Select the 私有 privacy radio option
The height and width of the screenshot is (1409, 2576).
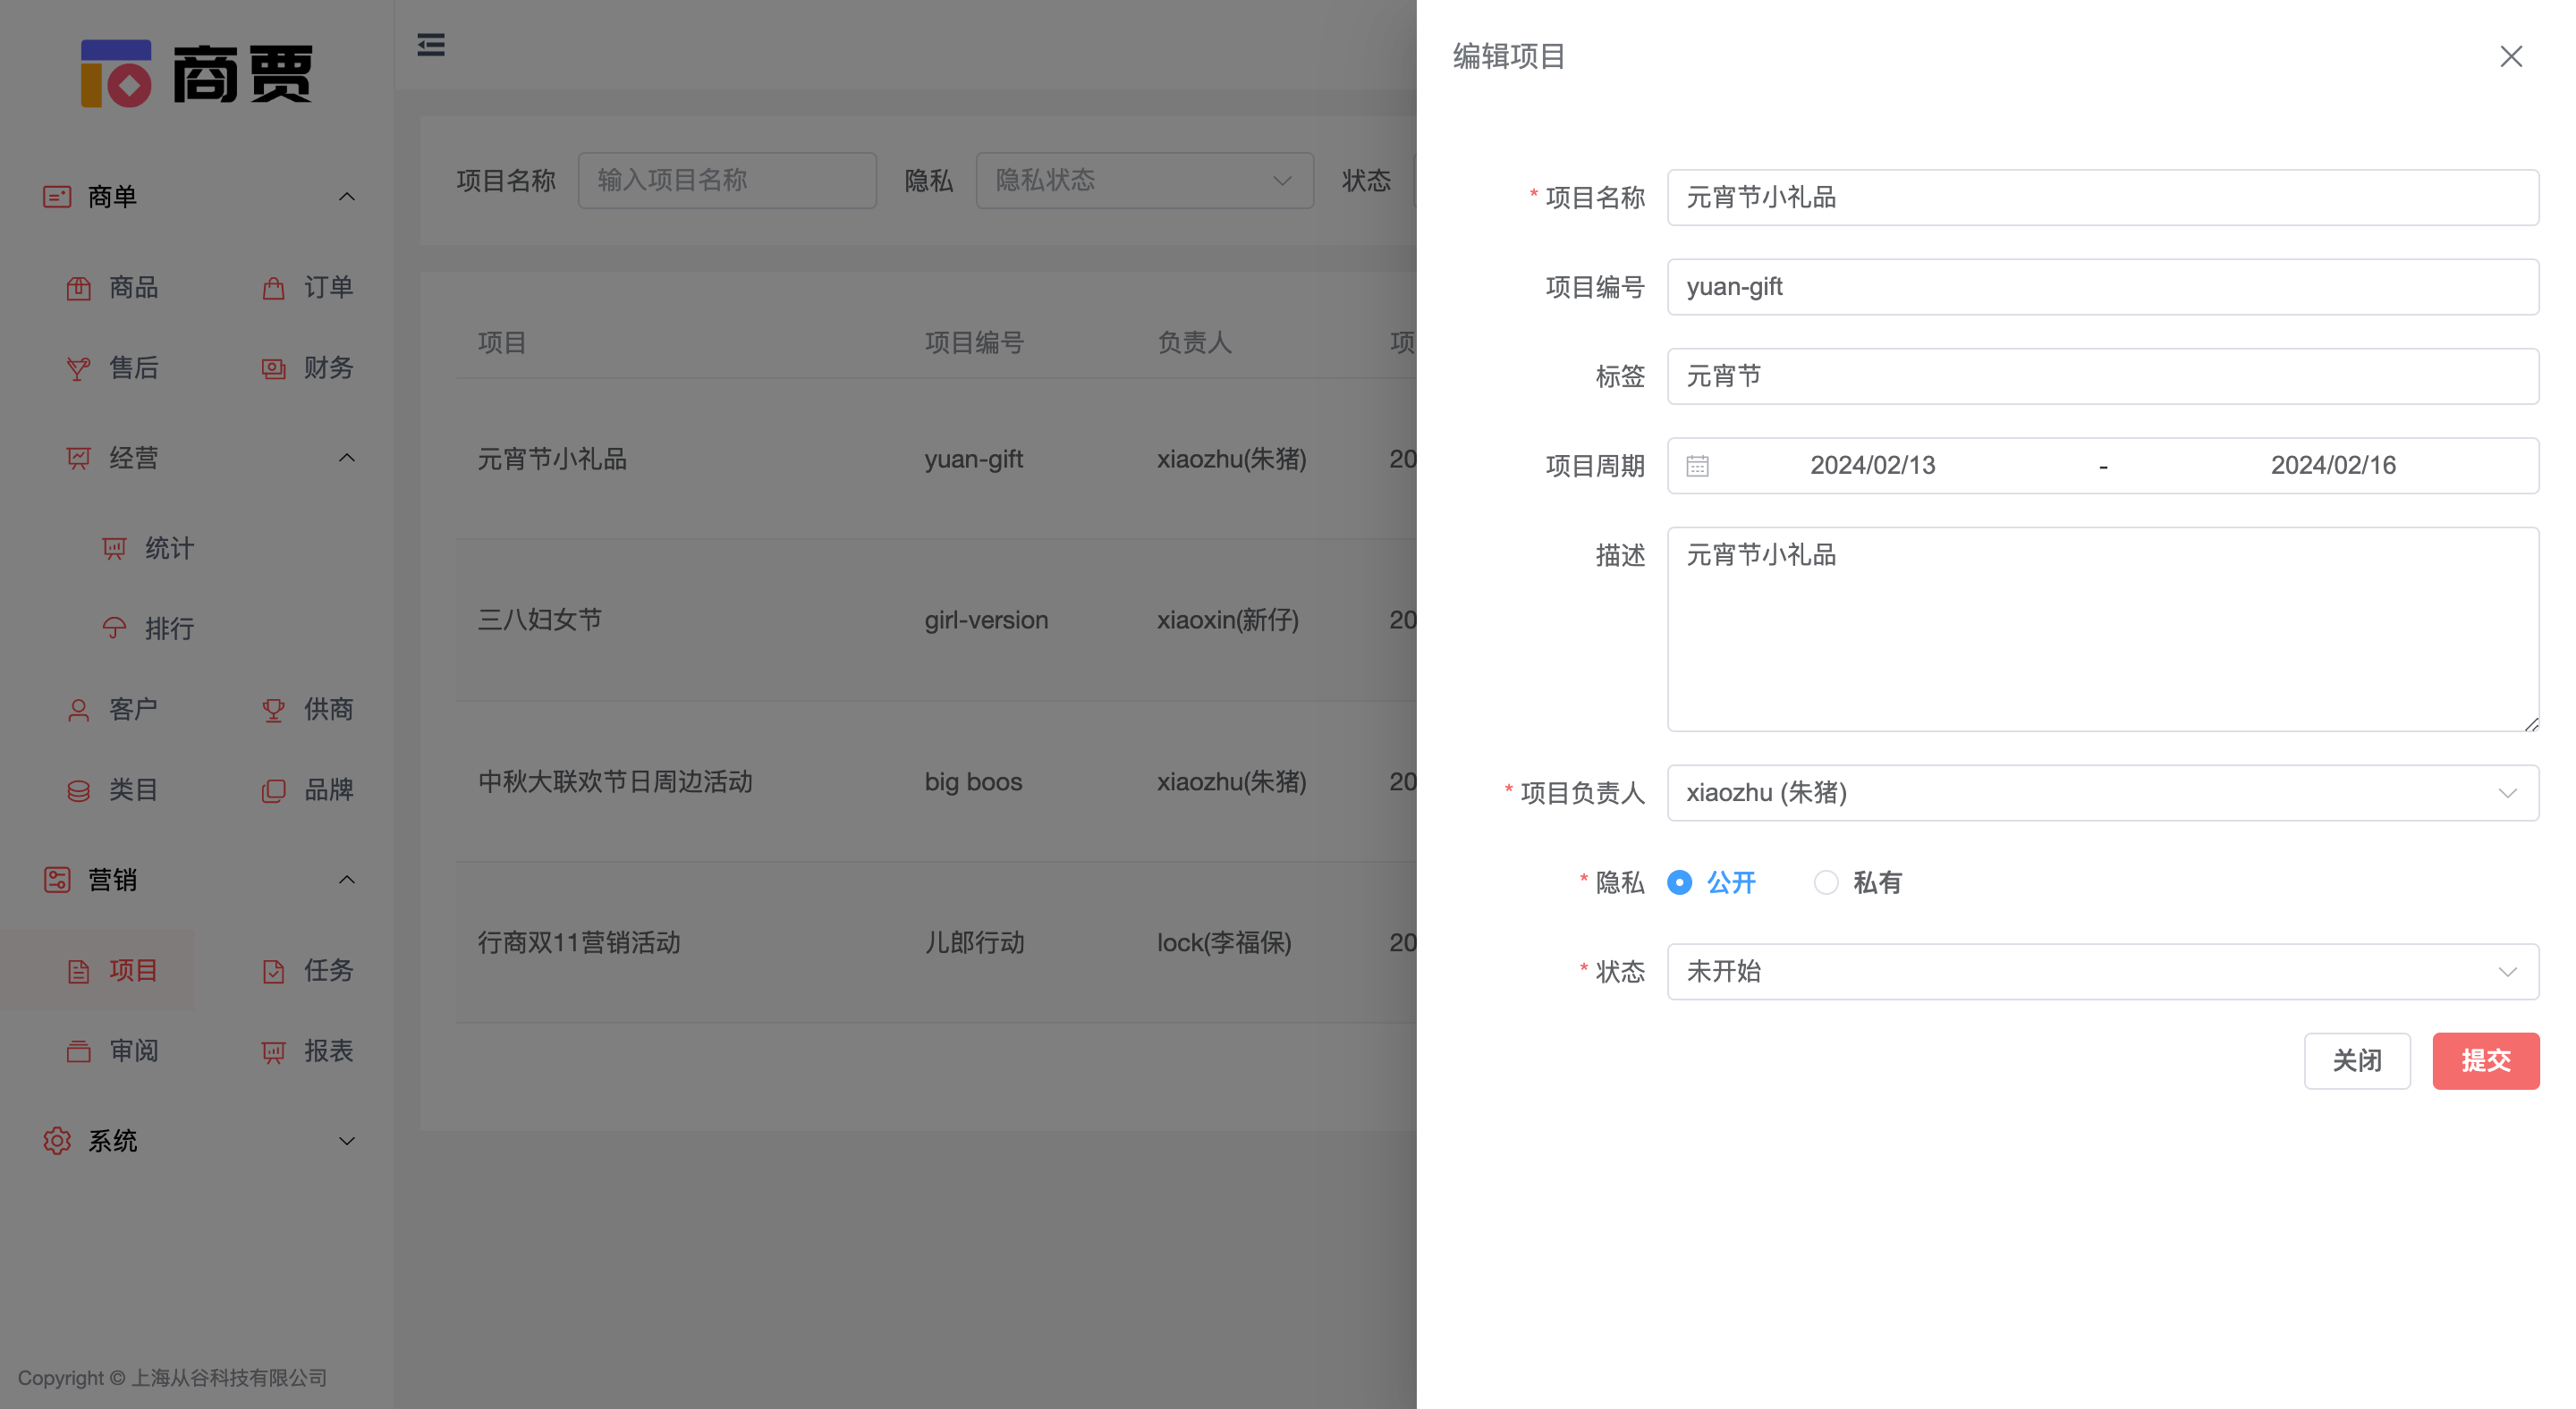click(1828, 882)
